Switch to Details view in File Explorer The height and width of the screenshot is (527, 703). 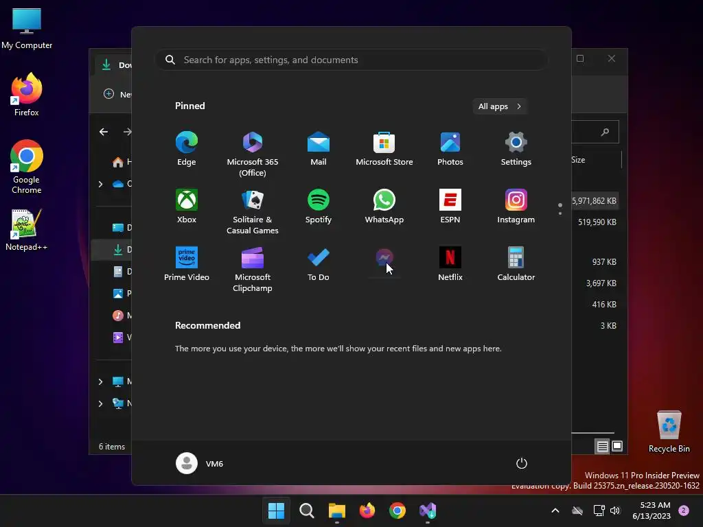[602, 446]
